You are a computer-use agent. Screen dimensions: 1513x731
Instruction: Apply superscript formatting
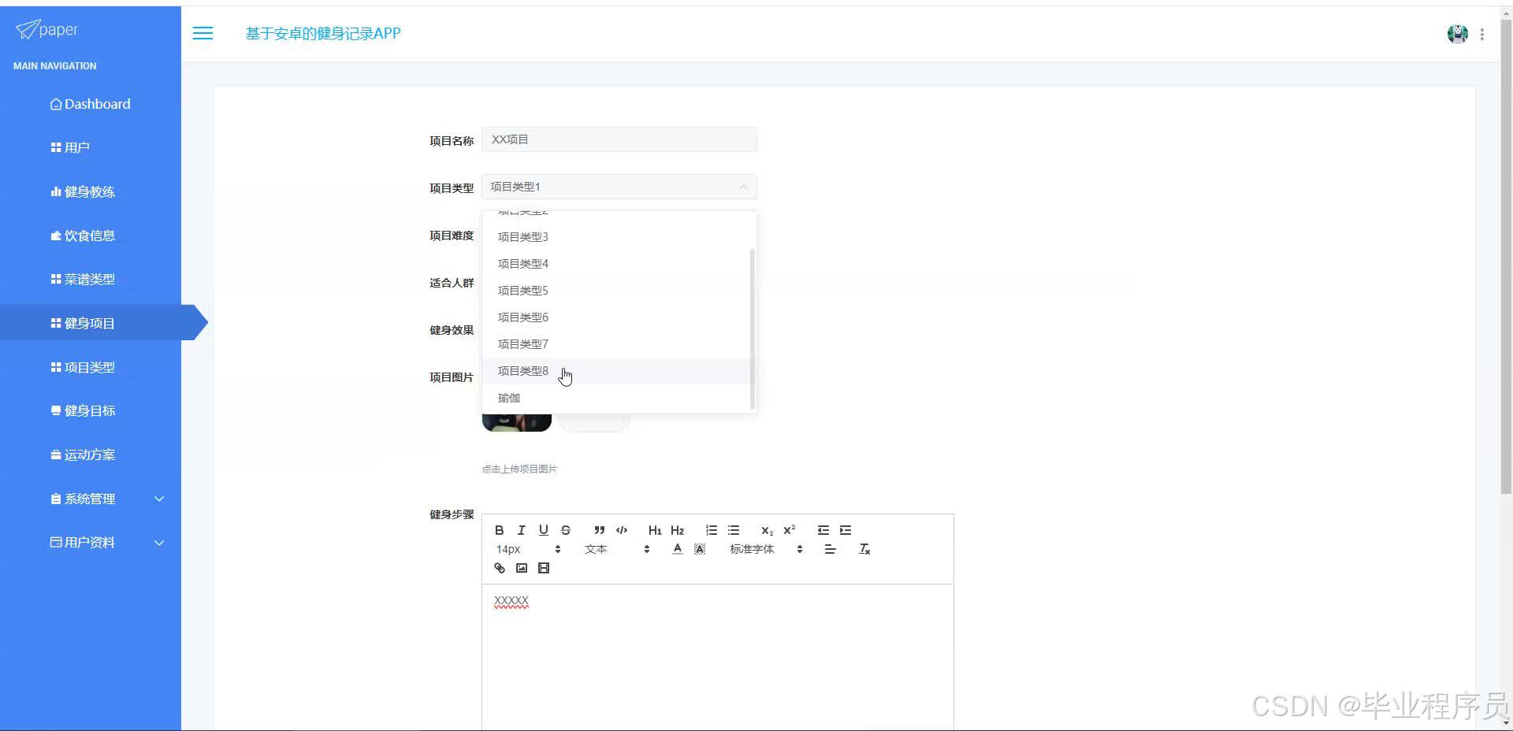(789, 530)
